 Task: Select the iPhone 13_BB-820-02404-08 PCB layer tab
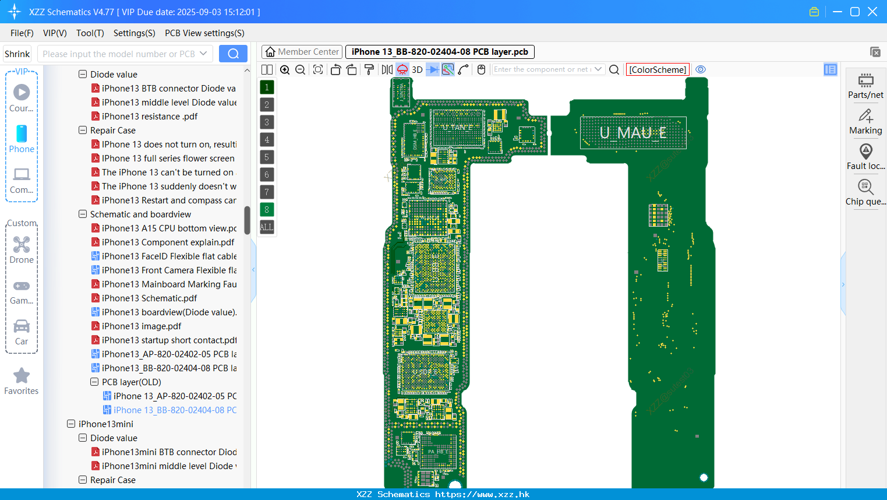coord(440,52)
